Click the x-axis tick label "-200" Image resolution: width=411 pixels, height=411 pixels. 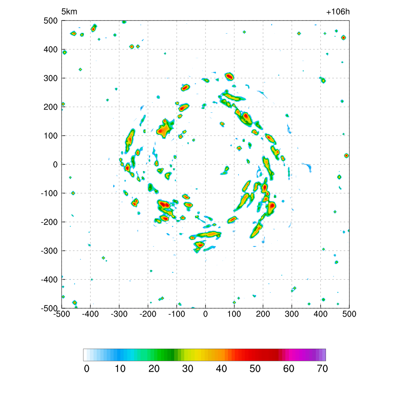[148, 314]
